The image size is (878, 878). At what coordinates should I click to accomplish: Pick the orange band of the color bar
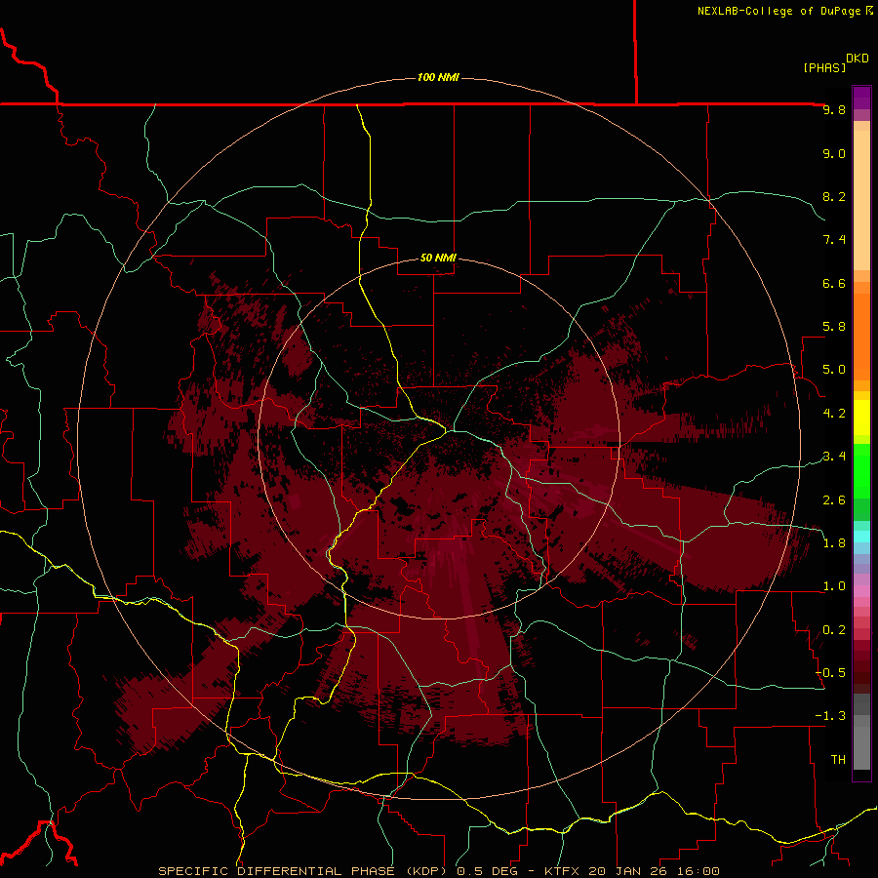point(861,337)
